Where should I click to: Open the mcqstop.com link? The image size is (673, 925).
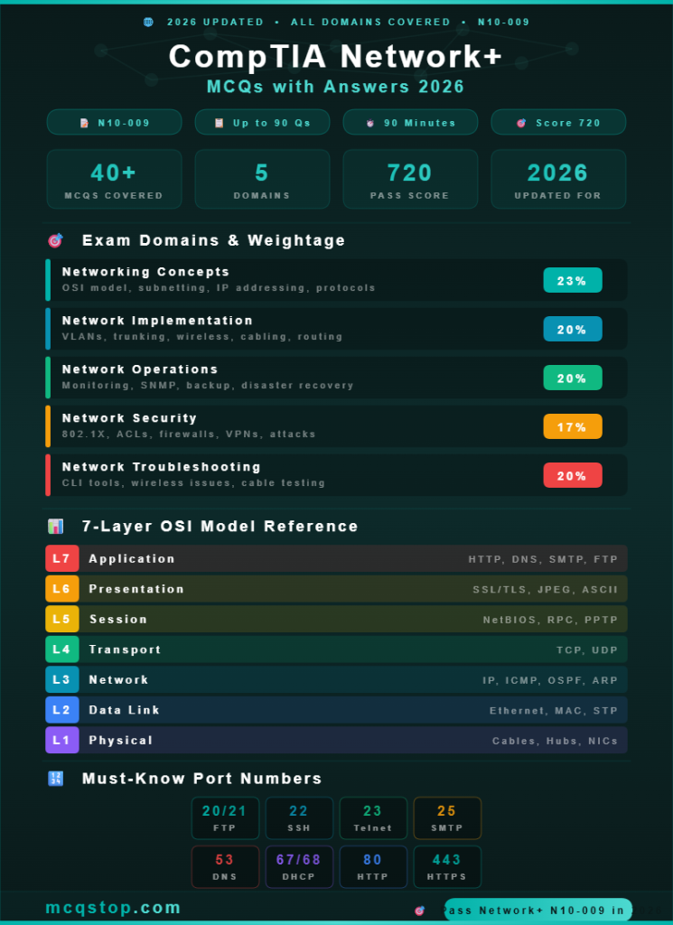coord(113,908)
